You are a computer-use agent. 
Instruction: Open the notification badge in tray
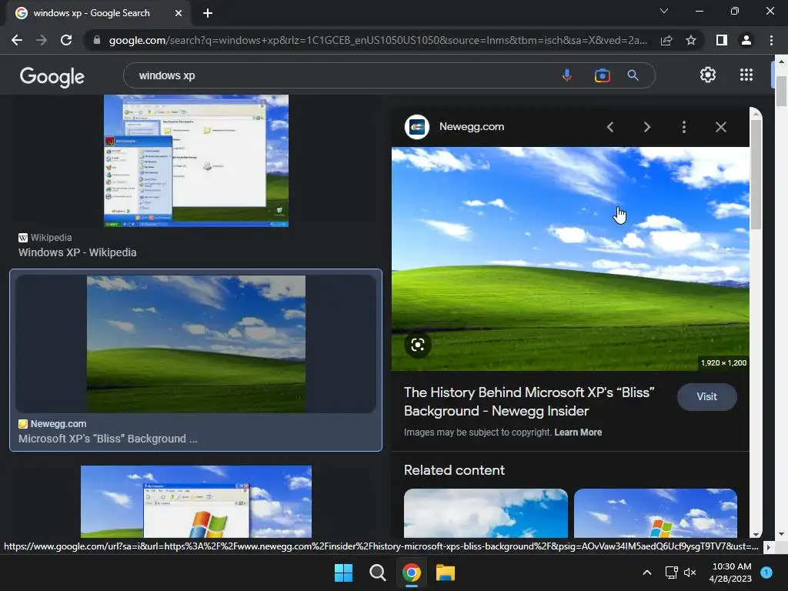pos(767,573)
